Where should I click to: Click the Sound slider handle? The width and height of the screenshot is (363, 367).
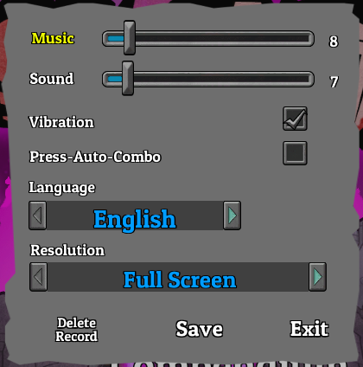[128, 78]
